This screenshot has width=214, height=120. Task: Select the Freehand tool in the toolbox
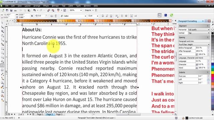click(2, 40)
